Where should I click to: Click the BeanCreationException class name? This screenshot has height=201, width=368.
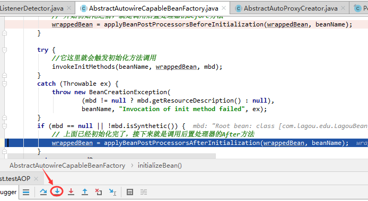128,92
